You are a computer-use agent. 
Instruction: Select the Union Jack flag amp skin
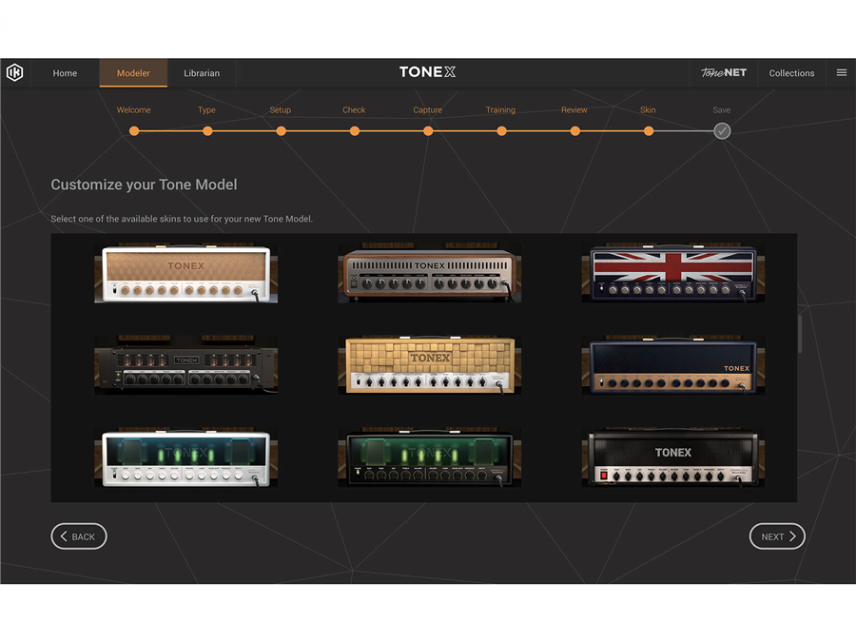673,274
